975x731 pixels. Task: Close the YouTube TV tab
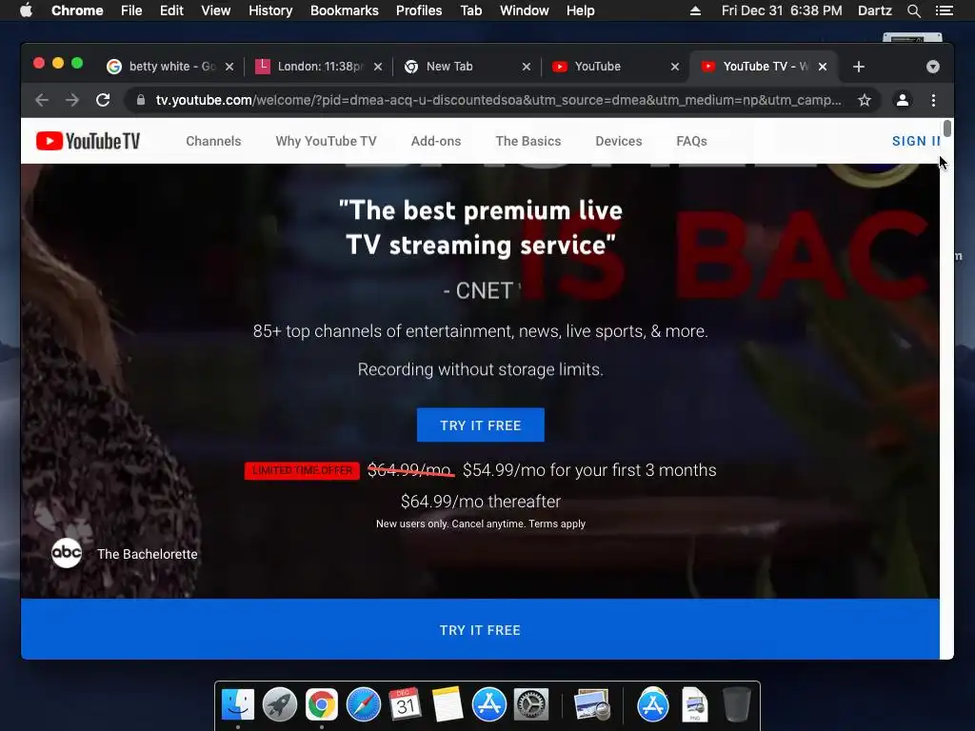click(823, 67)
